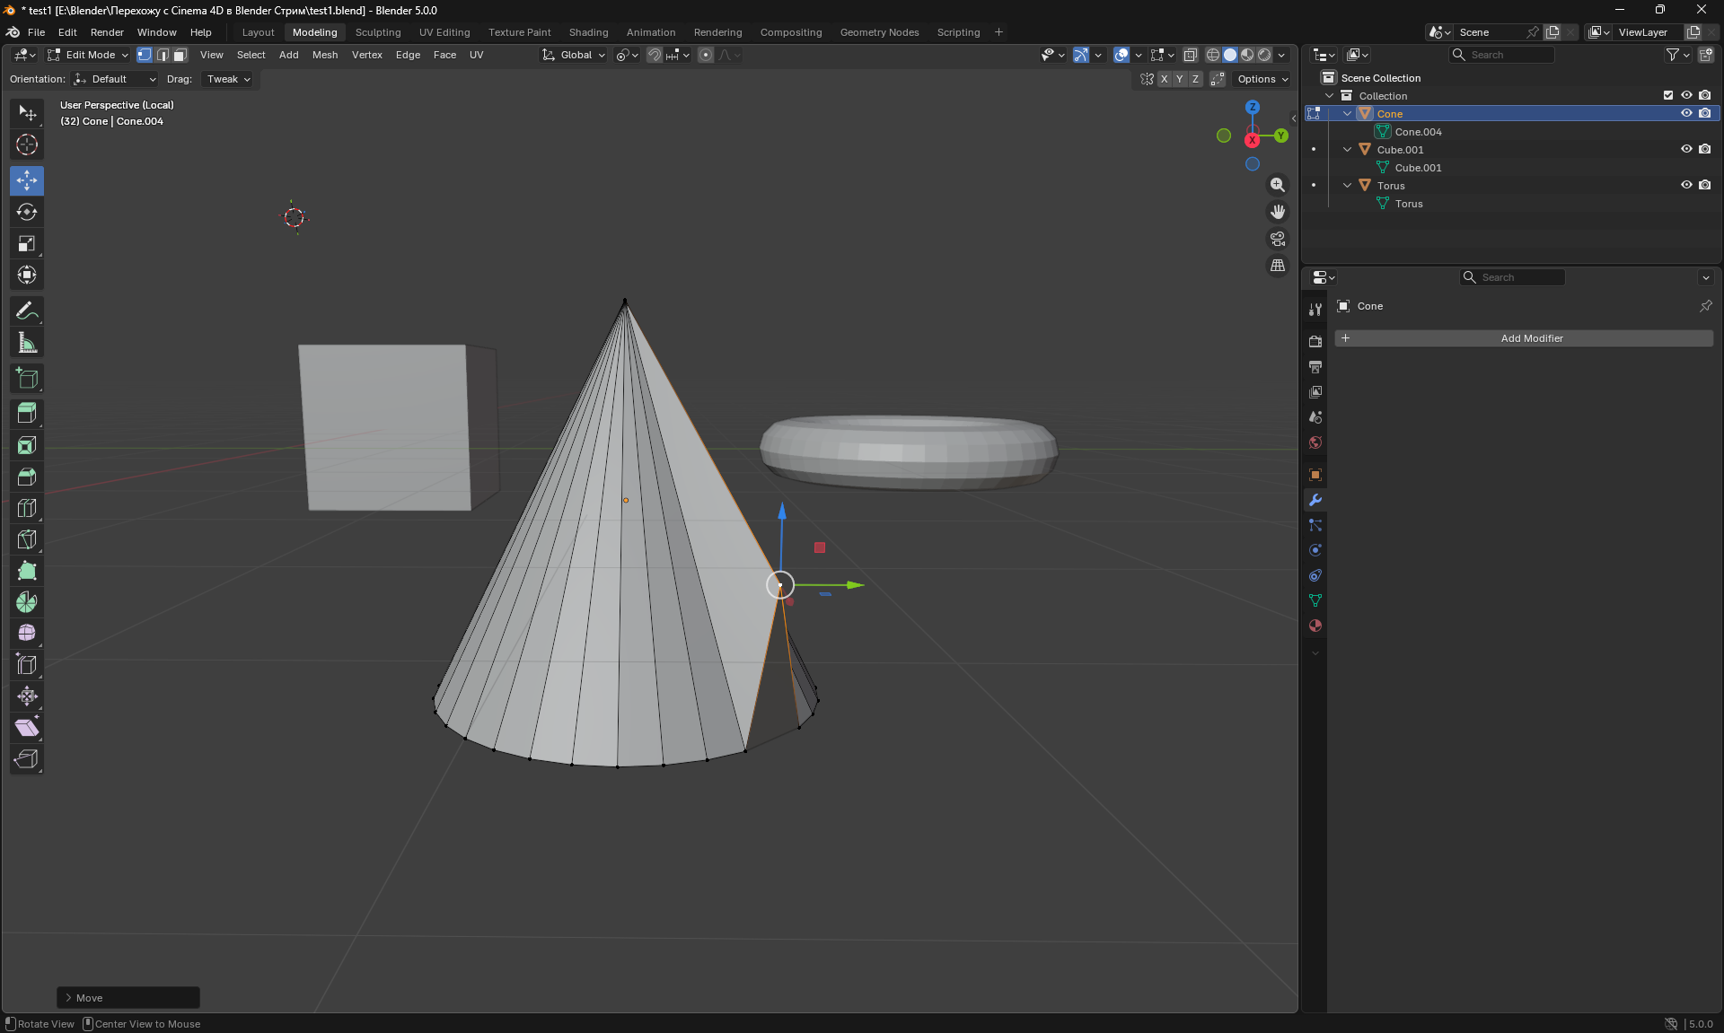Open the Edit Mode dropdown
Image resolution: width=1724 pixels, height=1033 pixels.
click(88, 55)
